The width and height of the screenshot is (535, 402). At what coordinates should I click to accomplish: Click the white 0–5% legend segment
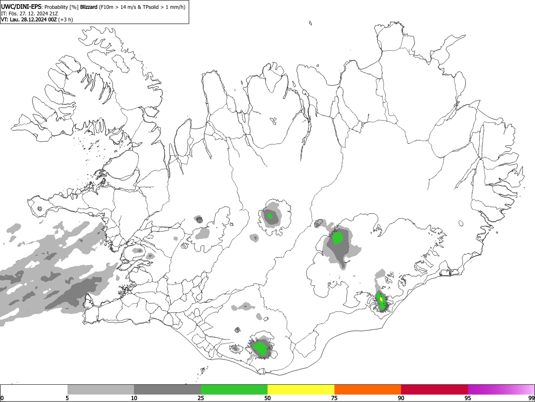(34, 389)
